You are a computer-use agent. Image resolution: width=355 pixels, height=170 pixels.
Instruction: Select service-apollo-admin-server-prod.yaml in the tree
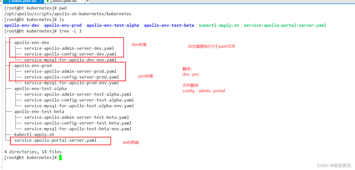[x=70, y=71]
